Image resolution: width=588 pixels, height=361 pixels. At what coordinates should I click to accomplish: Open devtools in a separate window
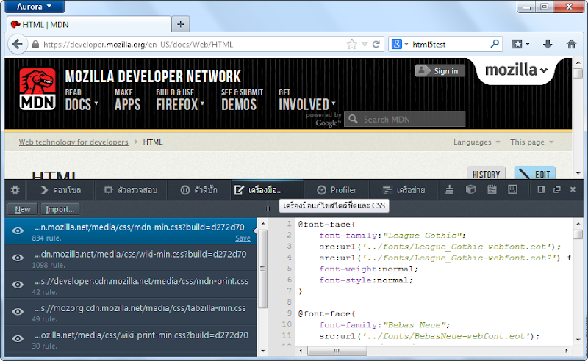[557, 189]
